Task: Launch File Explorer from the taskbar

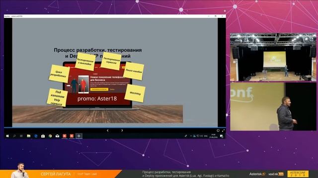Action: tap(29, 136)
